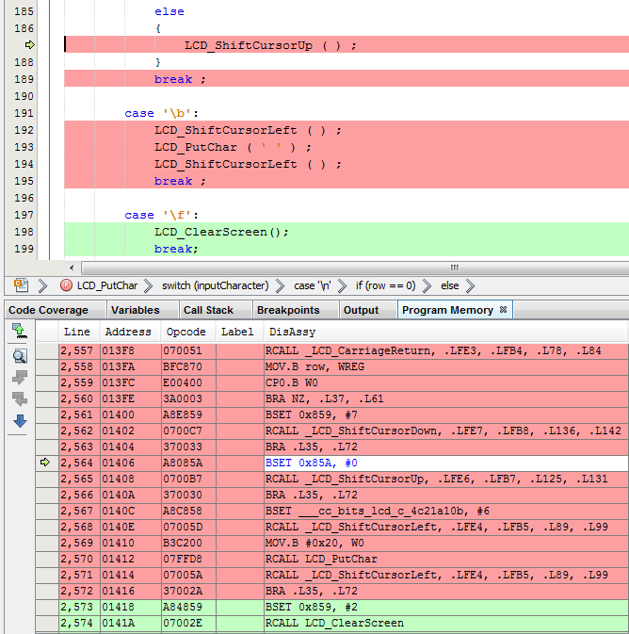Click the LCD_ClearScreen(); source line

(x=221, y=232)
